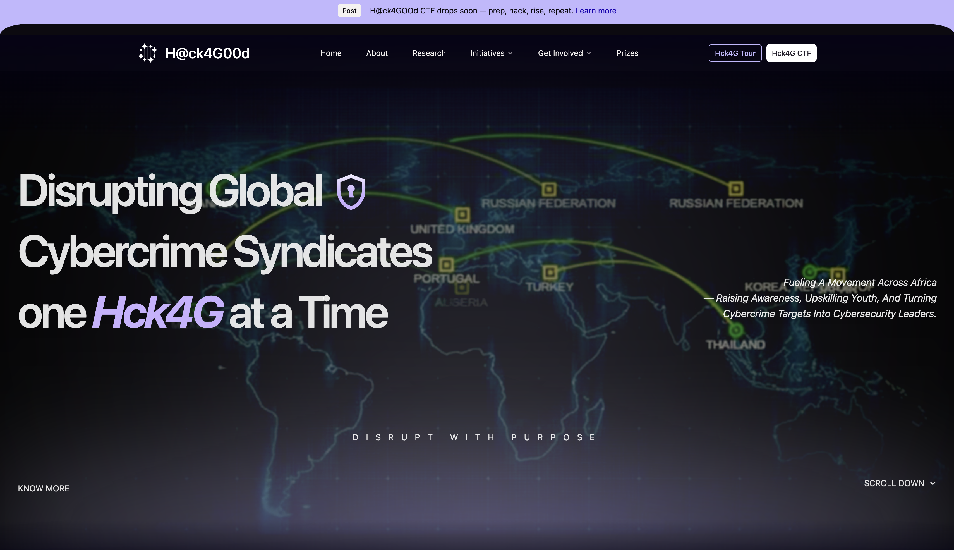Screen dimensions: 954x550
Task: Click the H@ck4G00d star logo icon
Action: coord(147,53)
